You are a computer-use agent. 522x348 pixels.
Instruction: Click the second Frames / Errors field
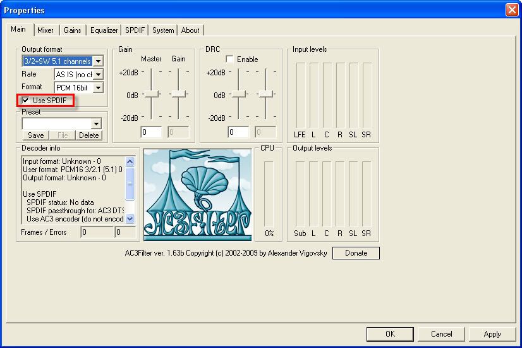pos(125,232)
